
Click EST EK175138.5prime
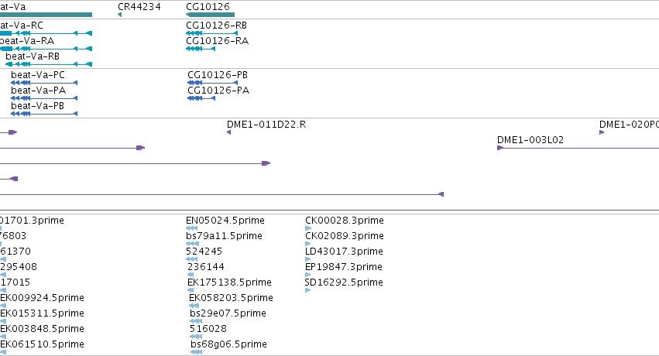click(x=229, y=282)
